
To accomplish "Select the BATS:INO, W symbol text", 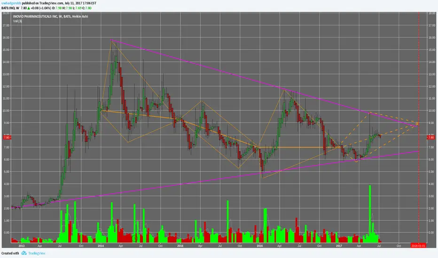I will (x=10, y=8).
